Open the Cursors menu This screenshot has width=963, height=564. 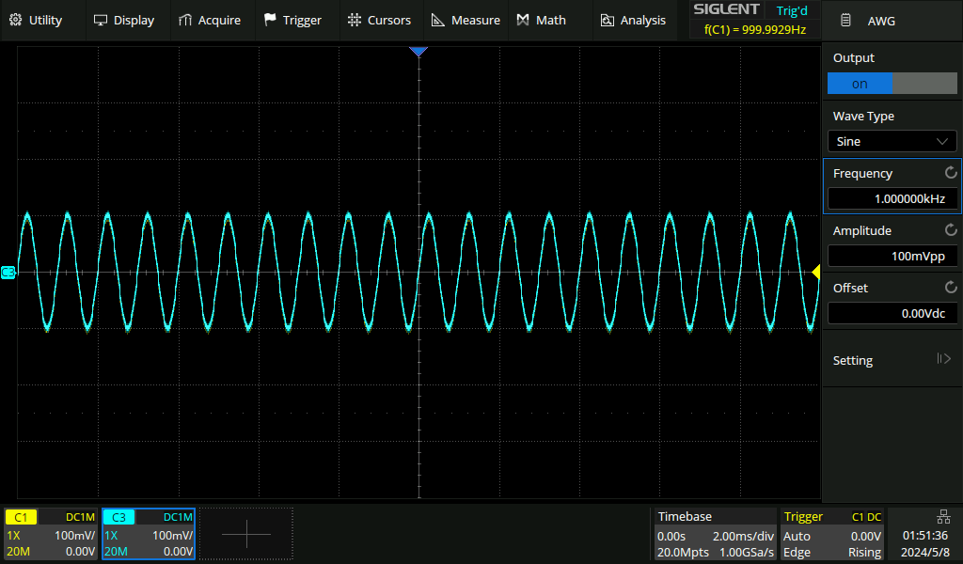tap(379, 21)
